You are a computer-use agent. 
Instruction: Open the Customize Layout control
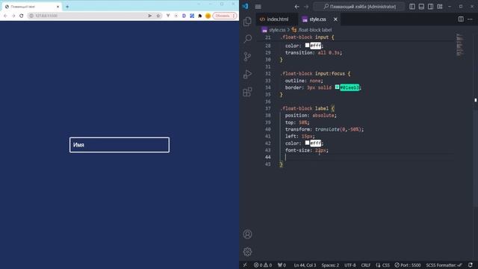tap(440, 7)
